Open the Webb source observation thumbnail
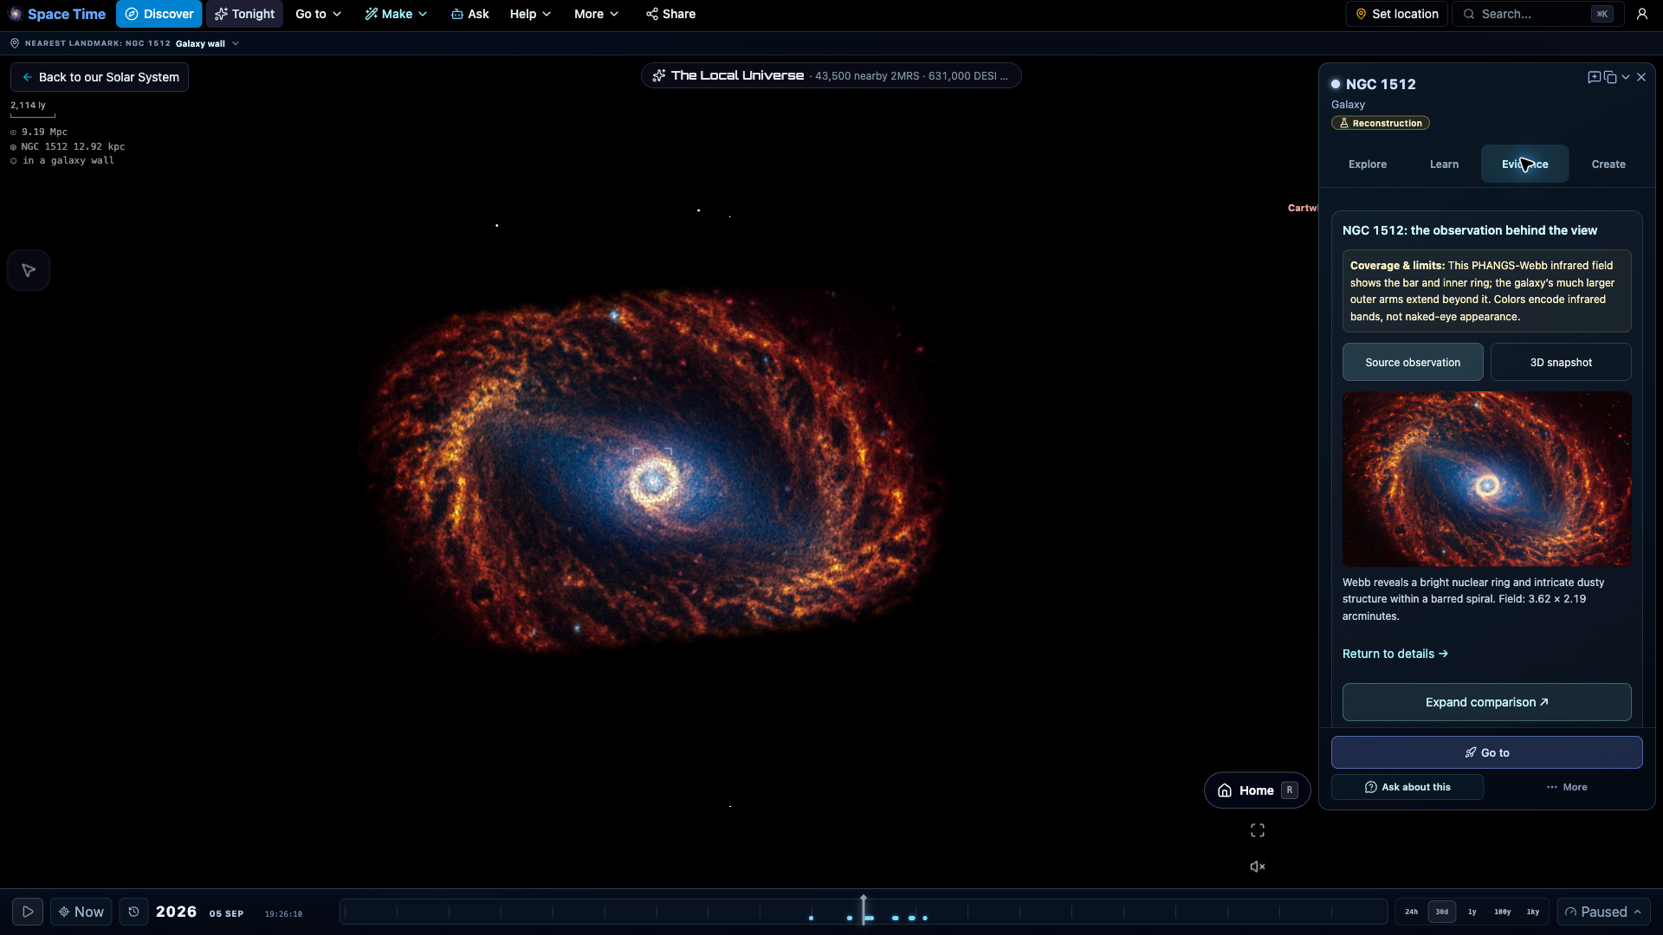Image resolution: width=1663 pixels, height=935 pixels. pyautogui.click(x=1487, y=479)
